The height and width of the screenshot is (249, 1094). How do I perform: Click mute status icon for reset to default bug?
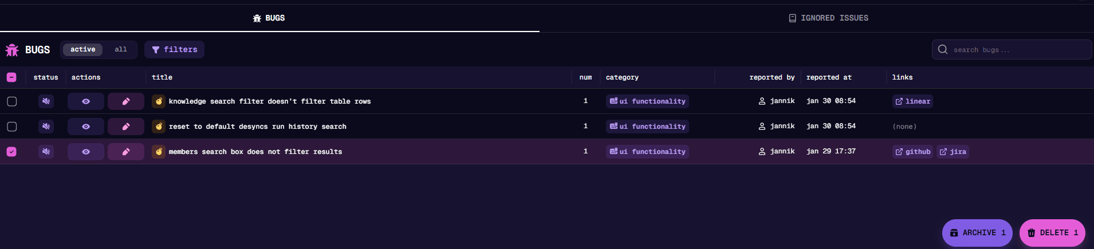pyautogui.click(x=46, y=127)
